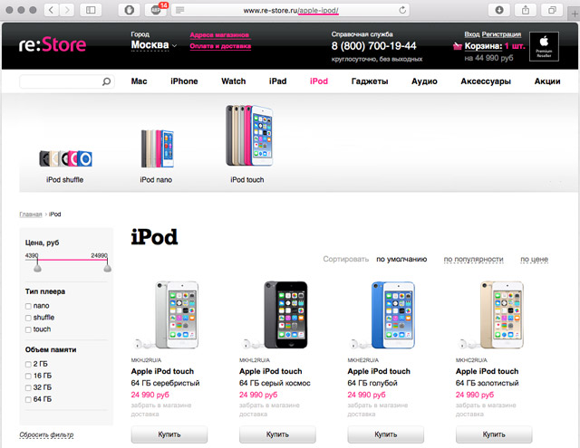
Task: Open the Корзина cart link
Action: (x=483, y=46)
